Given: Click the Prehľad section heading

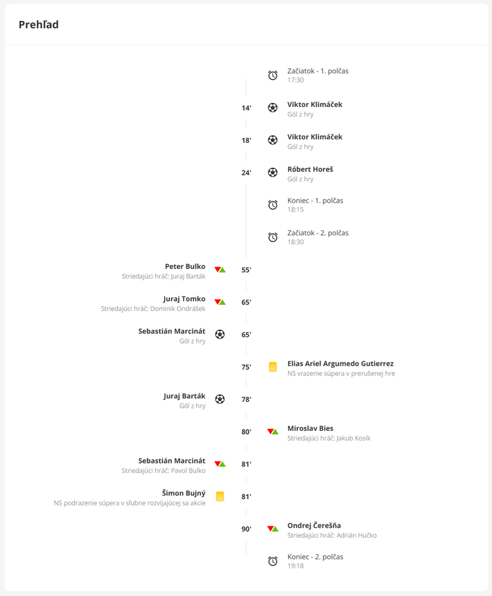Looking at the screenshot, I should point(39,25).
